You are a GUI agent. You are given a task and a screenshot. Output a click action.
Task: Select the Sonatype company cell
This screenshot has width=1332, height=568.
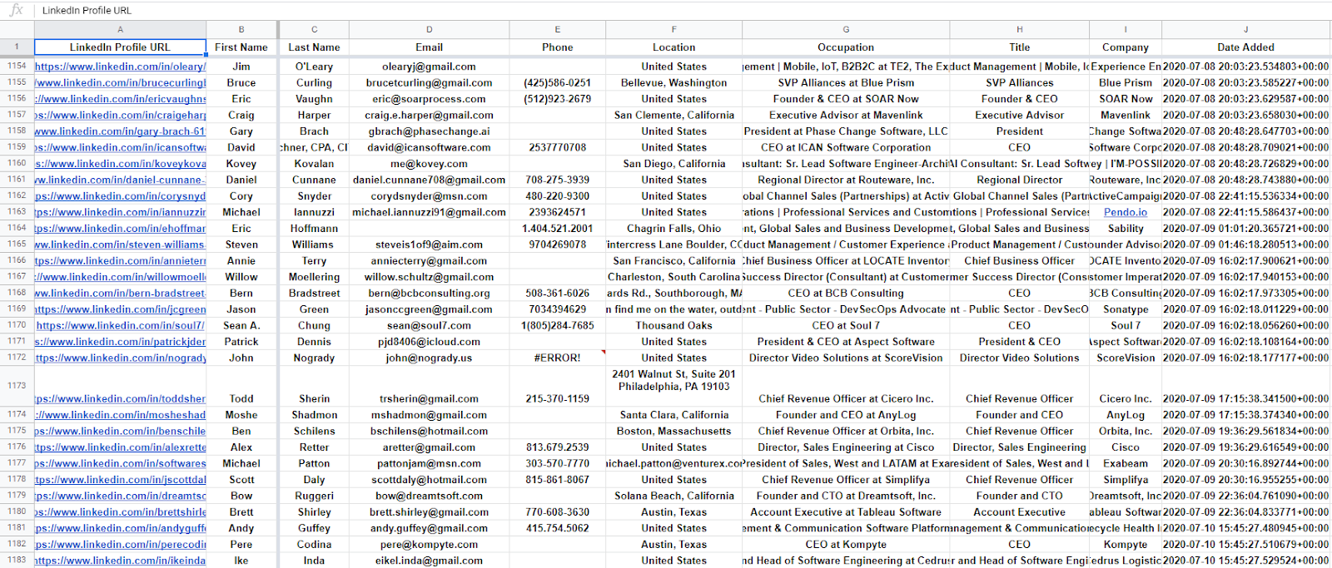click(1125, 309)
